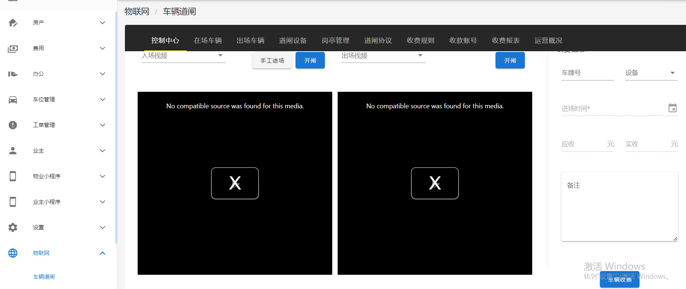Image resolution: width=686 pixels, height=289 pixels.
Task: Click the 设置 gear icon
Action: 13,228
